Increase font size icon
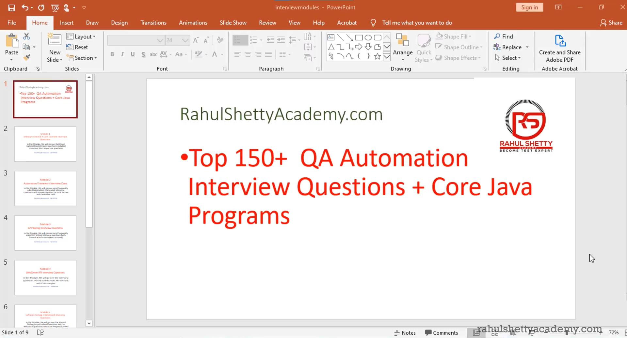 [196, 40]
